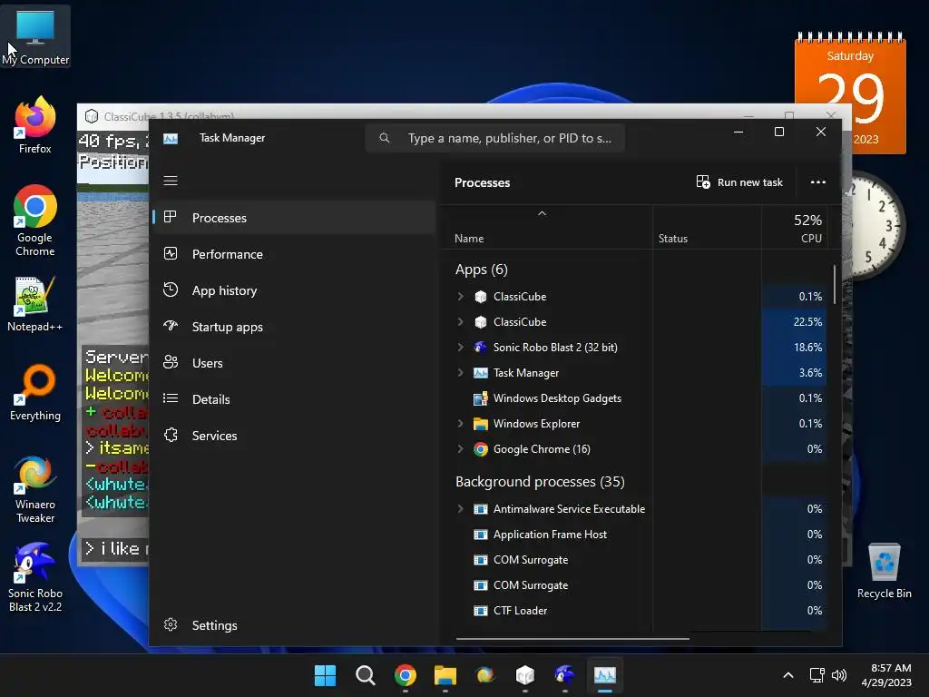Switch to the Startup apps page
Viewport: 929px width, 697px height.
pos(295,327)
